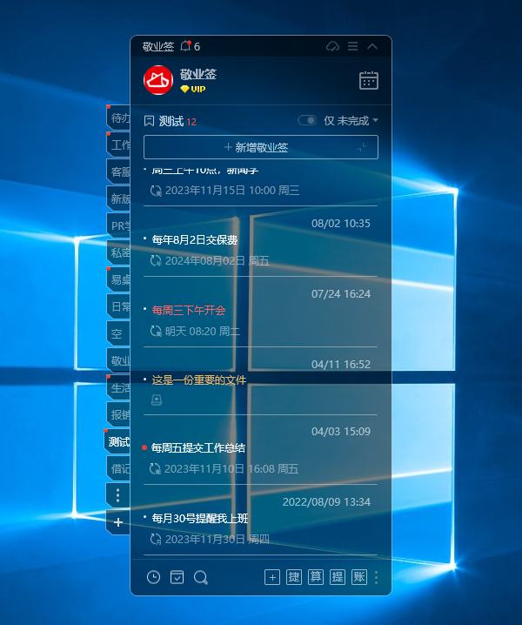522x625 pixels.
Task: Open the note 每周五提交工作总结
Action: 198,448
